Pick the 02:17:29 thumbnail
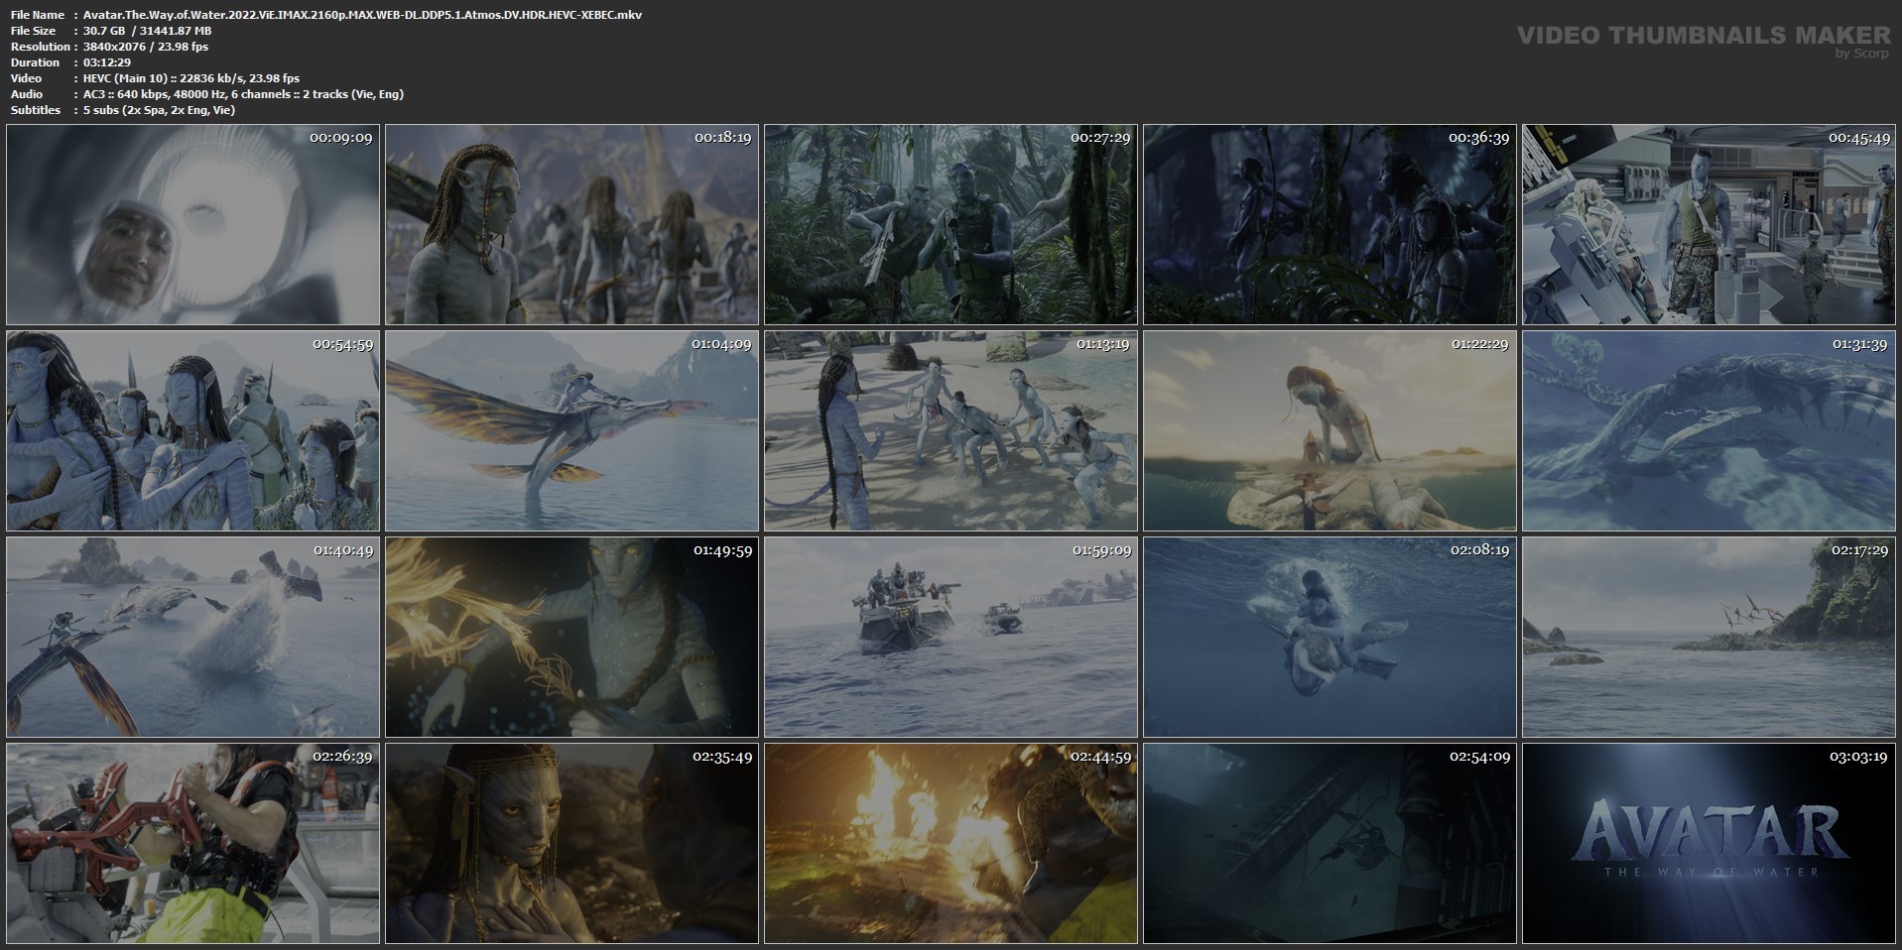This screenshot has width=1902, height=950. [1709, 638]
